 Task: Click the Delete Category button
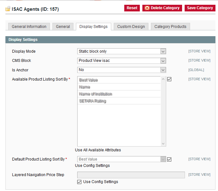tap(162, 8)
